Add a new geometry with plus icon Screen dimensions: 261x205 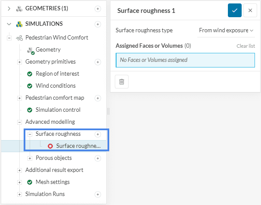98,9
